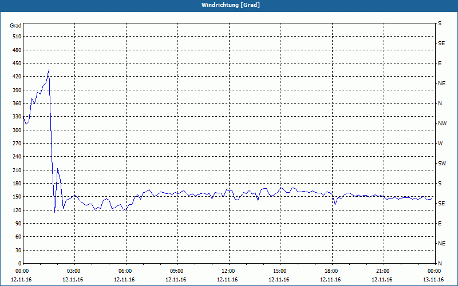Select the 12.11.16 date under 18:00
This screenshot has height=286, width=458.
(x=330, y=280)
